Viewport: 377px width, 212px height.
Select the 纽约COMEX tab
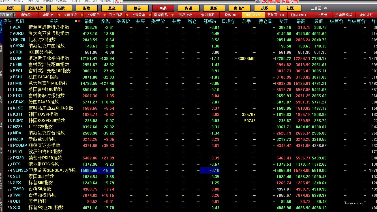298,15
